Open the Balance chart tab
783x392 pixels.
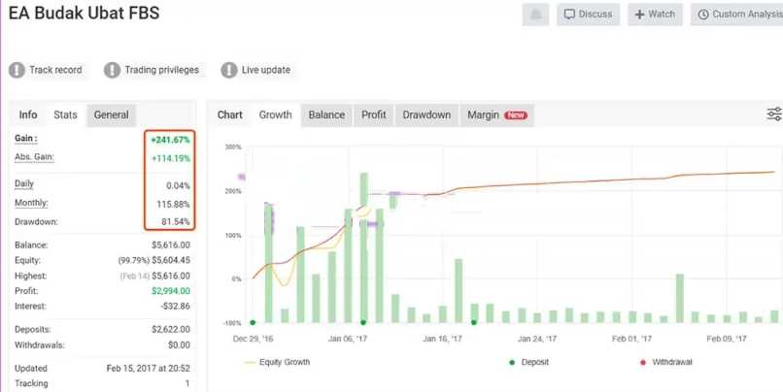coord(326,114)
